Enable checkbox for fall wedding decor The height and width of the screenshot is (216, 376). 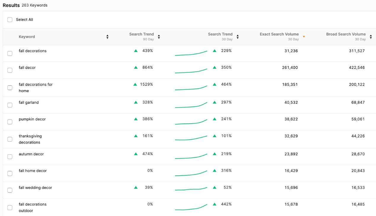(x=10, y=190)
